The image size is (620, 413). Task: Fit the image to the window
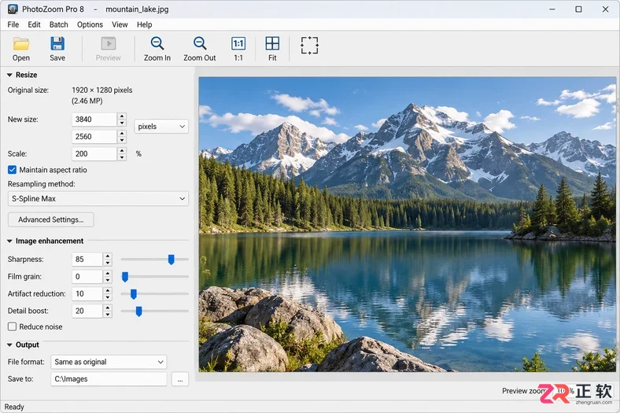(x=272, y=44)
